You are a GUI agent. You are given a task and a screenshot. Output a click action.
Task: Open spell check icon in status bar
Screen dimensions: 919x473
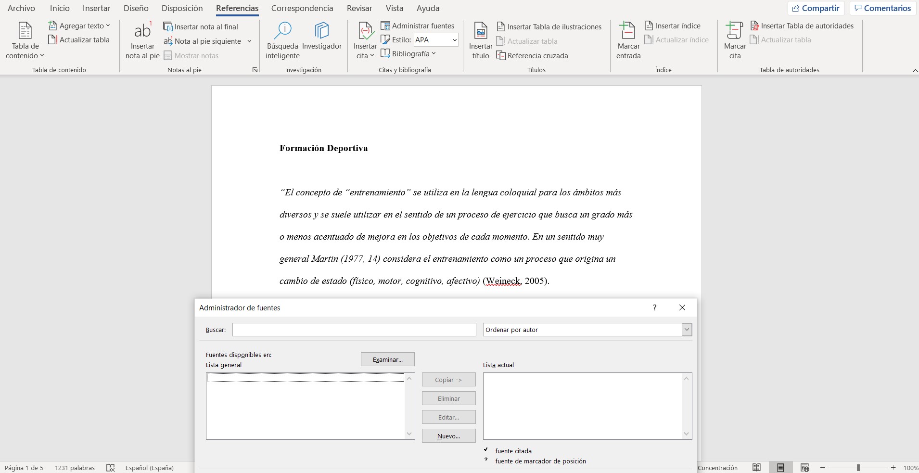[111, 468]
